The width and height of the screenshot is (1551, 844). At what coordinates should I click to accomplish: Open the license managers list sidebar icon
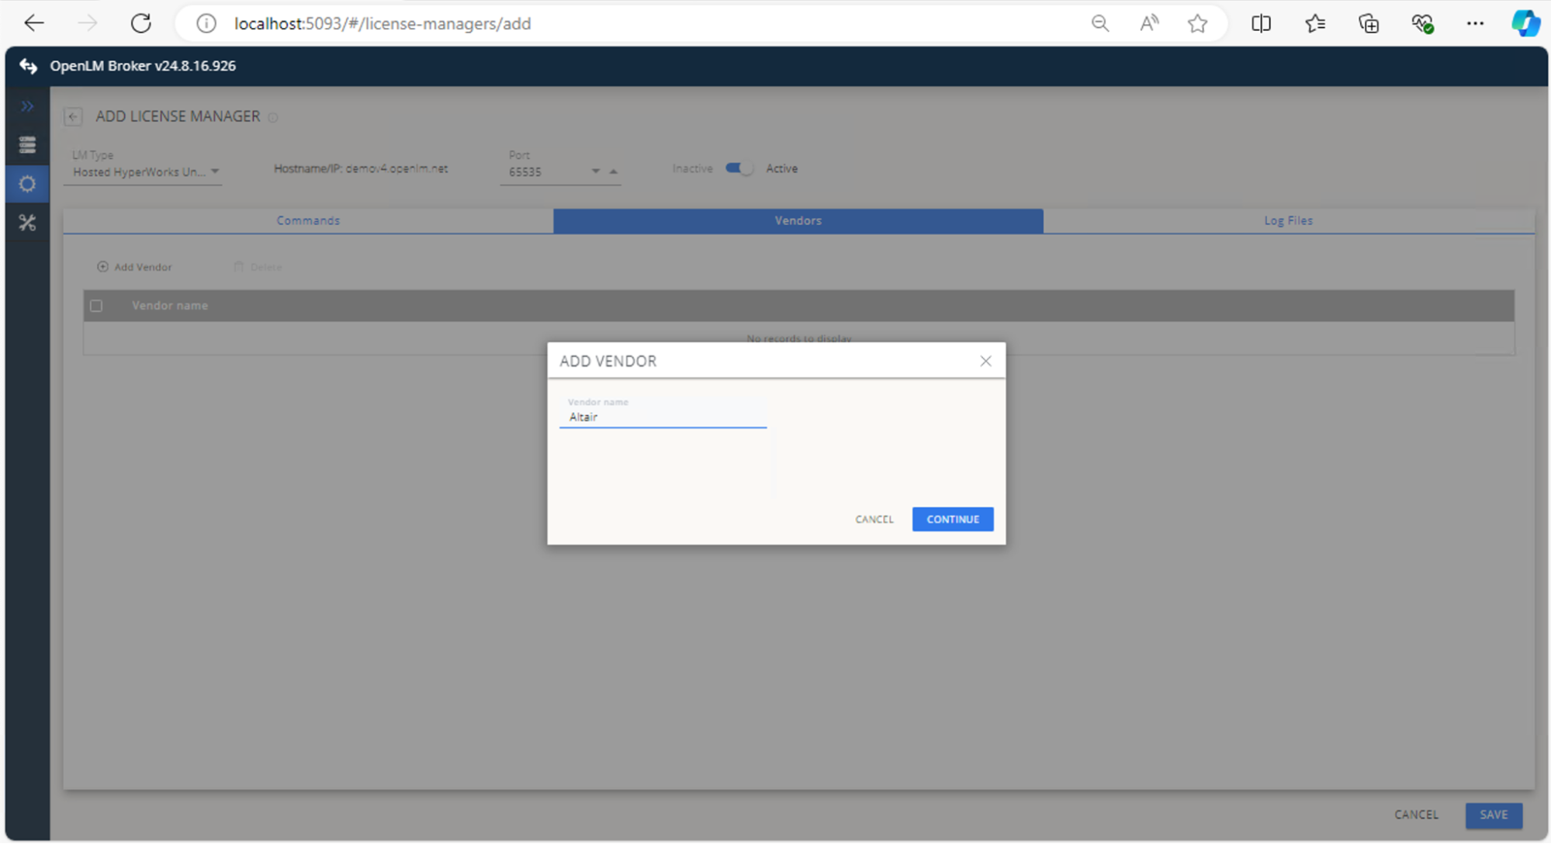(27, 145)
